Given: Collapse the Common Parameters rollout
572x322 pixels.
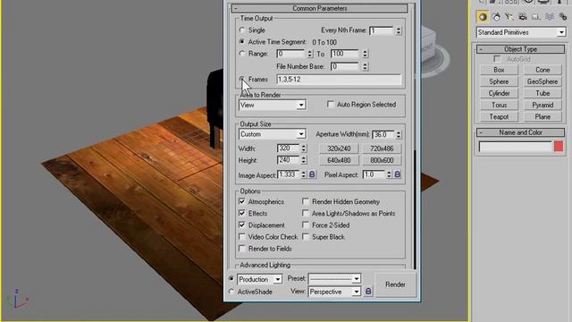Looking at the screenshot, I should [x=320, y=8].
